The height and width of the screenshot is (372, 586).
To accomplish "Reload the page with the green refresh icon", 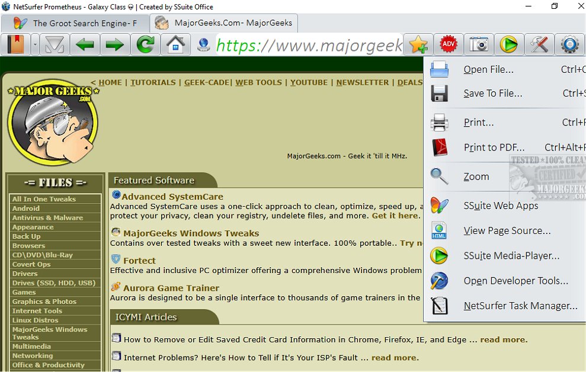I will pyautogui.click(x=145, y=44).
